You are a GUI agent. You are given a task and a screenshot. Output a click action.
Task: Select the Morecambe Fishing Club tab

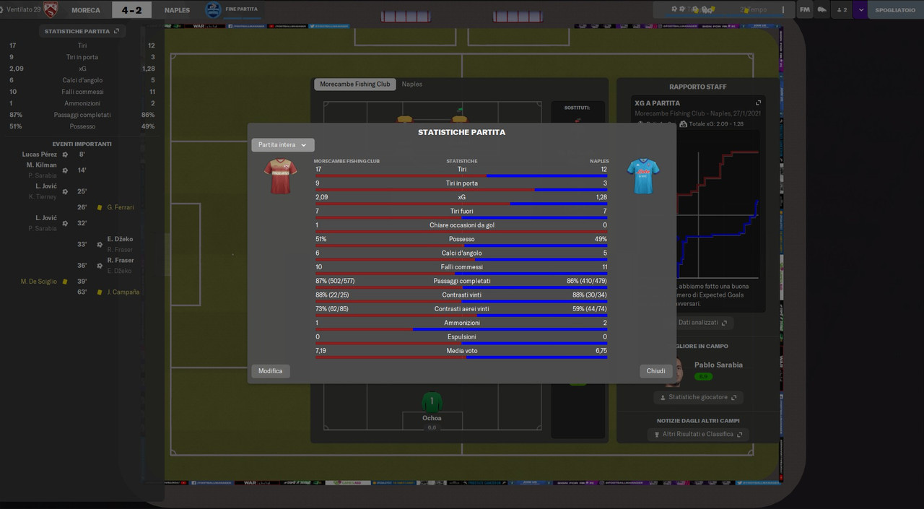coord(355,84)
